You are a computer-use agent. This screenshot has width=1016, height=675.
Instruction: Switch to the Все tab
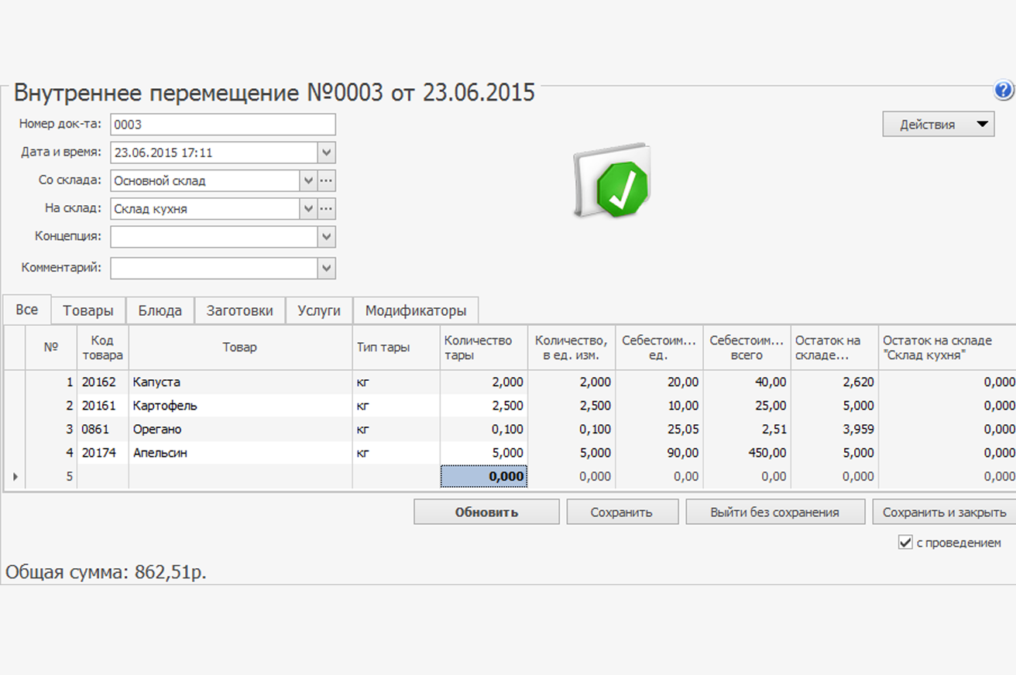coord(26,310)
